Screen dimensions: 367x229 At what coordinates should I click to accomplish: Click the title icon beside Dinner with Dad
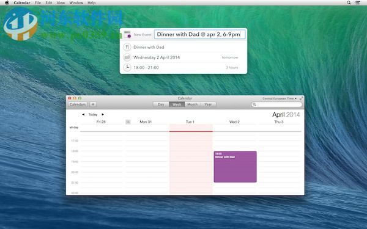(127, 47)
